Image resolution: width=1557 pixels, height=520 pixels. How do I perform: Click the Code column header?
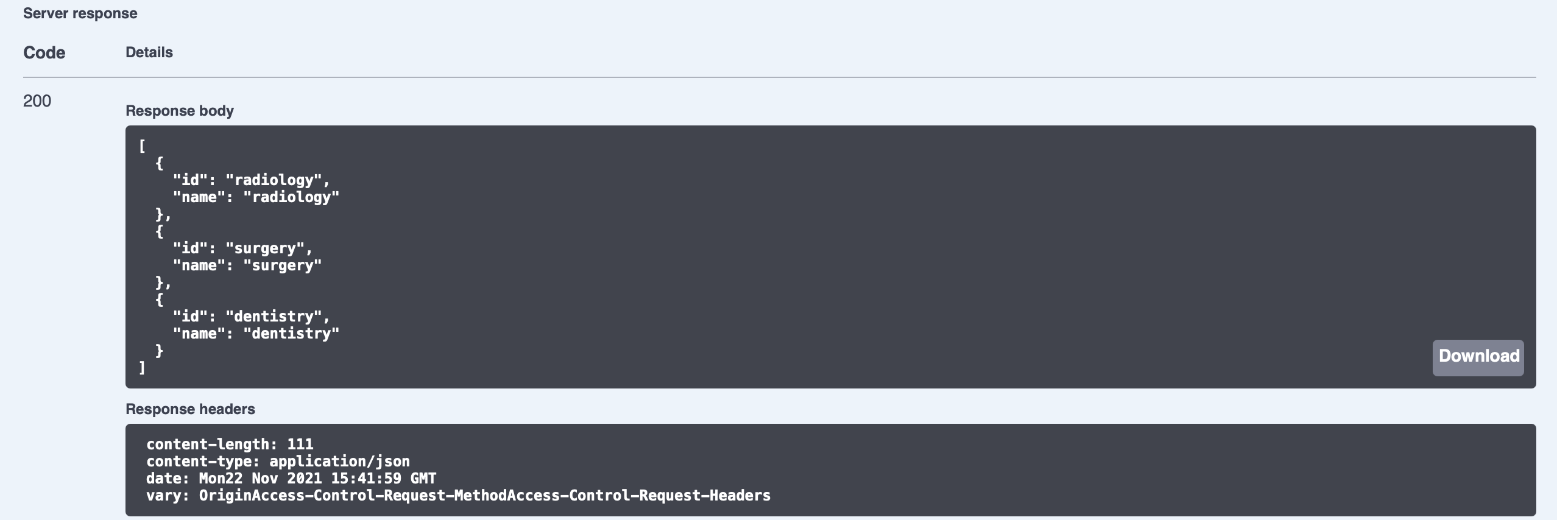click(44, 53)
